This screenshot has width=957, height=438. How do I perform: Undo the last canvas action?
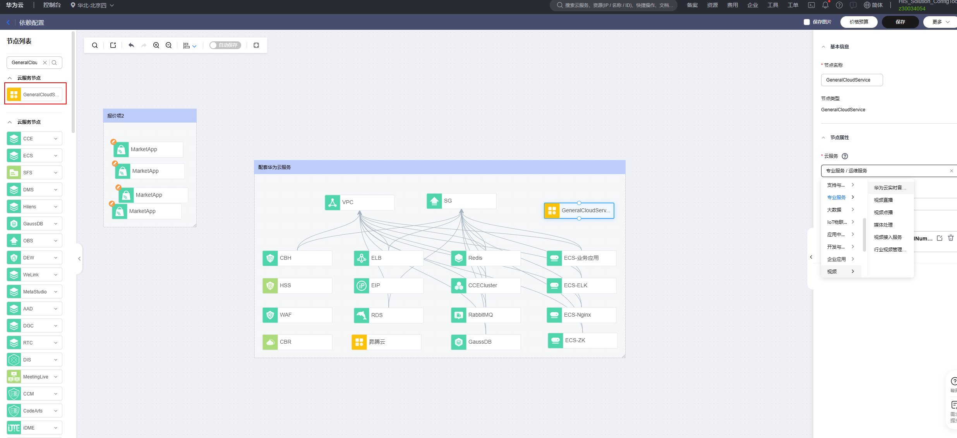pos(131,45)
